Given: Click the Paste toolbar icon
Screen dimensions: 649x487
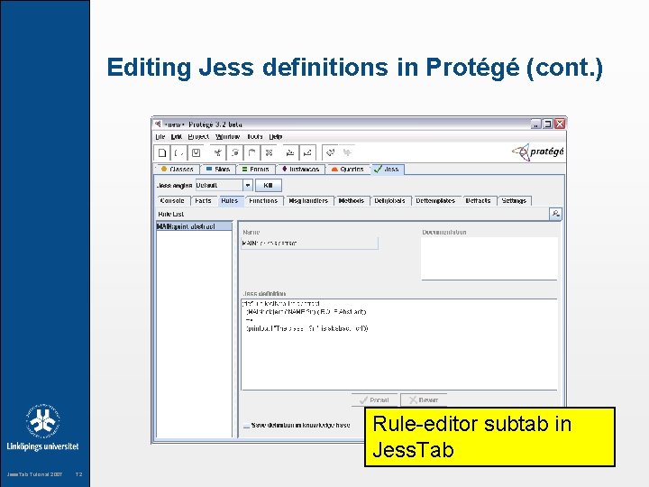Looking at the screenshot, I should tap(252, 152).
